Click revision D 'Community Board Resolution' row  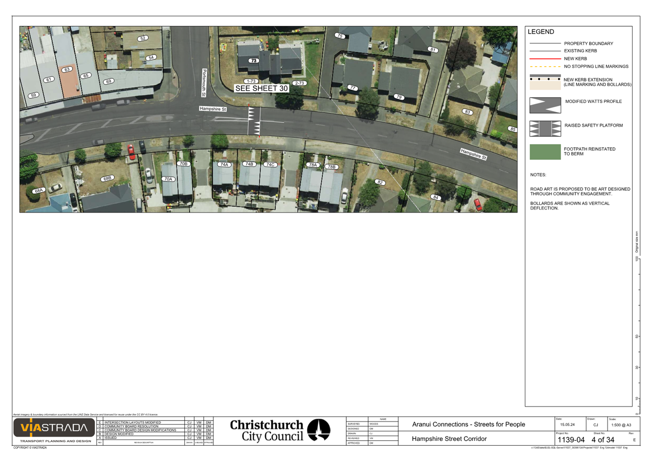(x=155, y=426)
